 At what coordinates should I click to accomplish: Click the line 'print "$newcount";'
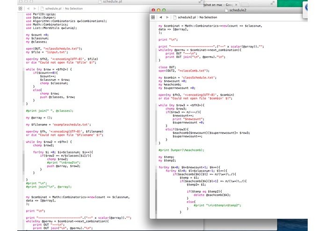point(188,119)
